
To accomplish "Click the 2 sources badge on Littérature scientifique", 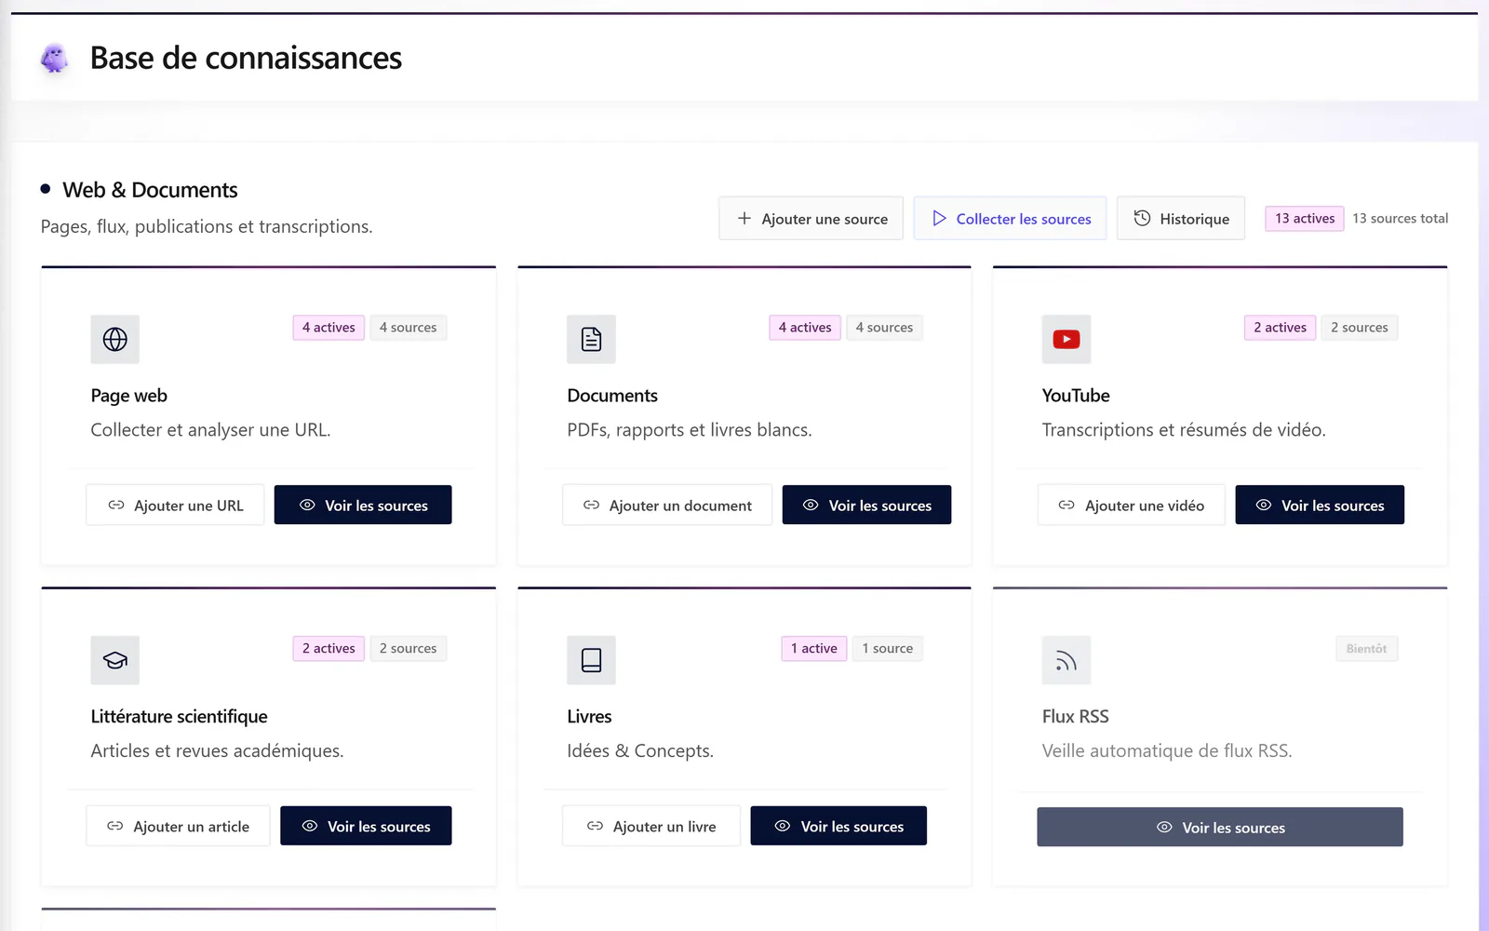I will point(408,649).
